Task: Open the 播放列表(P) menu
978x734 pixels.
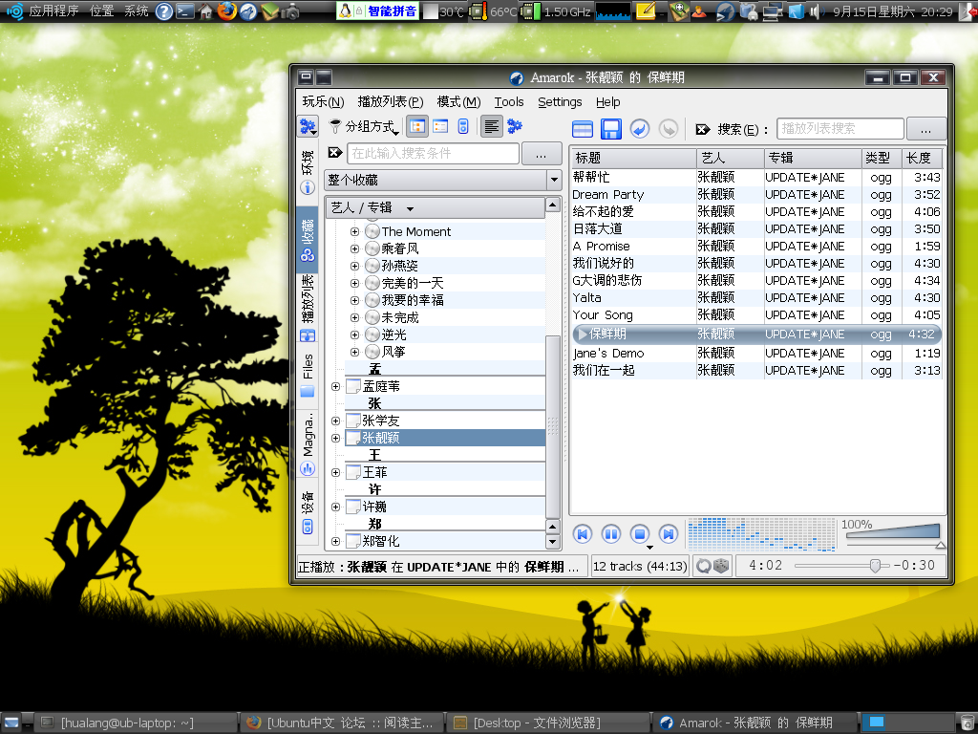Action: tap(391, 101)
